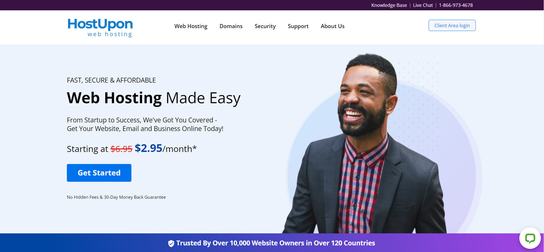The width and height of the screenshot is (544, 252).
Task: Click the 1-866-973-4678 phone number
Action: [x=456, y=5]
